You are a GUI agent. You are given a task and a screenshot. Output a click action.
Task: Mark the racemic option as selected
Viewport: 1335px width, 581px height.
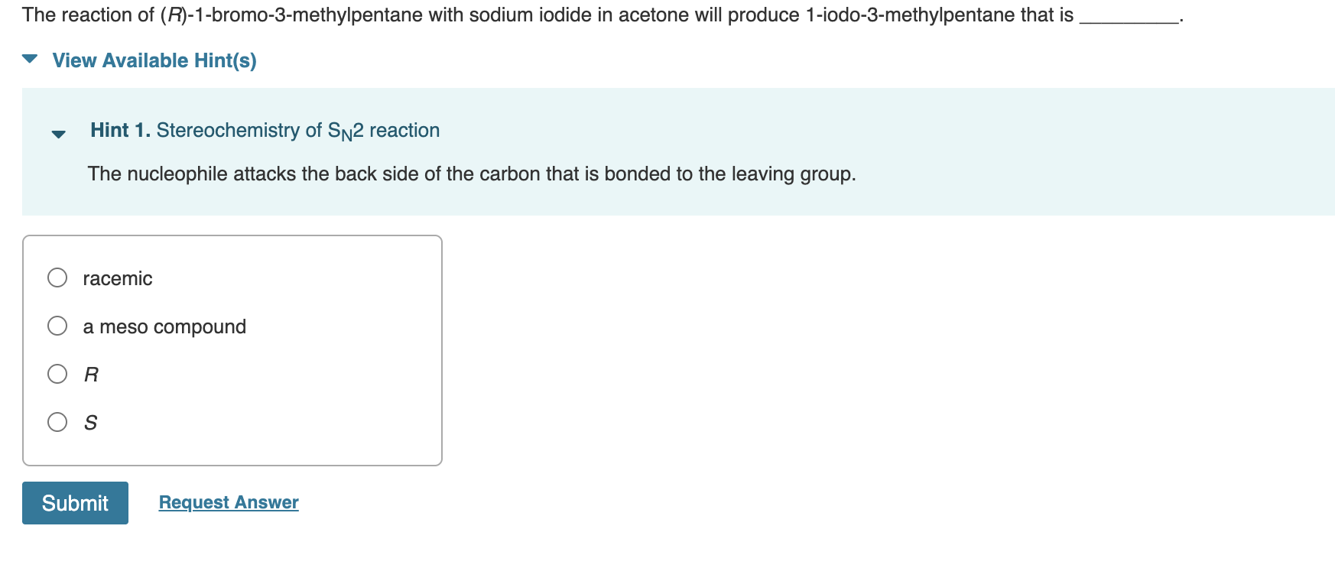(57, 278)
